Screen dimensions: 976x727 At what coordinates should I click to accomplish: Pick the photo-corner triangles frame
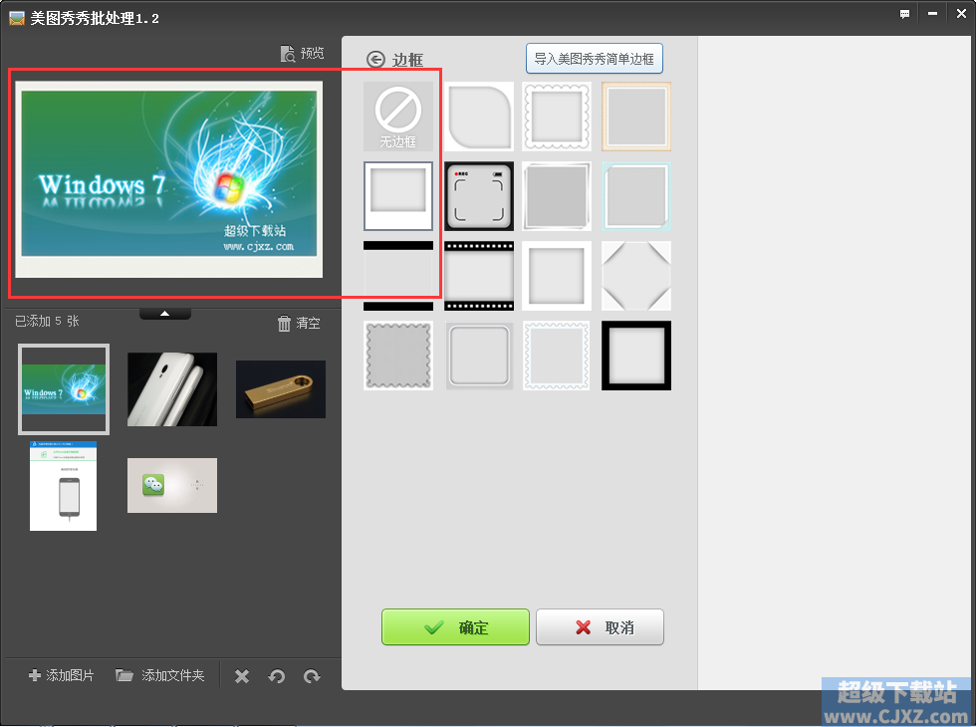click(636, 276)
